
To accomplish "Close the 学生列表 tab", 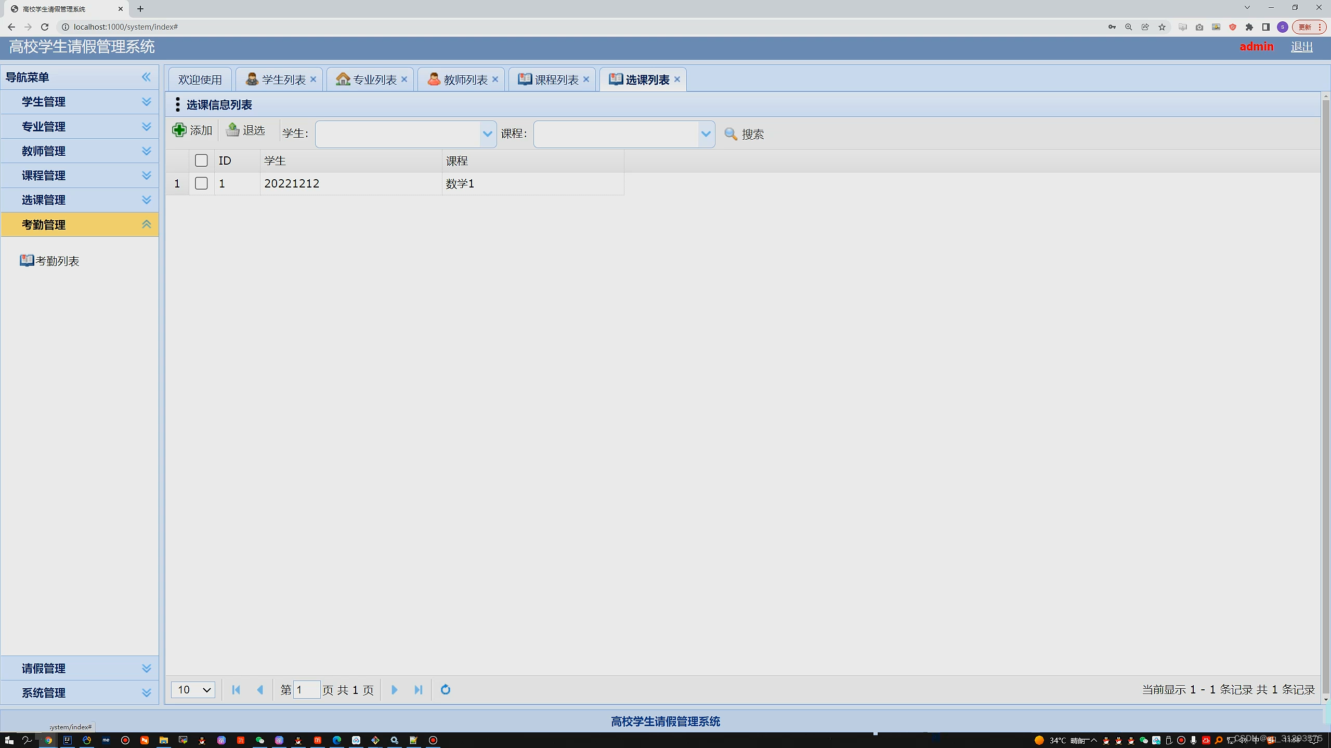I will pyautogui.click(x=313, y=79).
